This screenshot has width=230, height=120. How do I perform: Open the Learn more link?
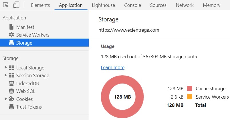click(x=113, y=67)
